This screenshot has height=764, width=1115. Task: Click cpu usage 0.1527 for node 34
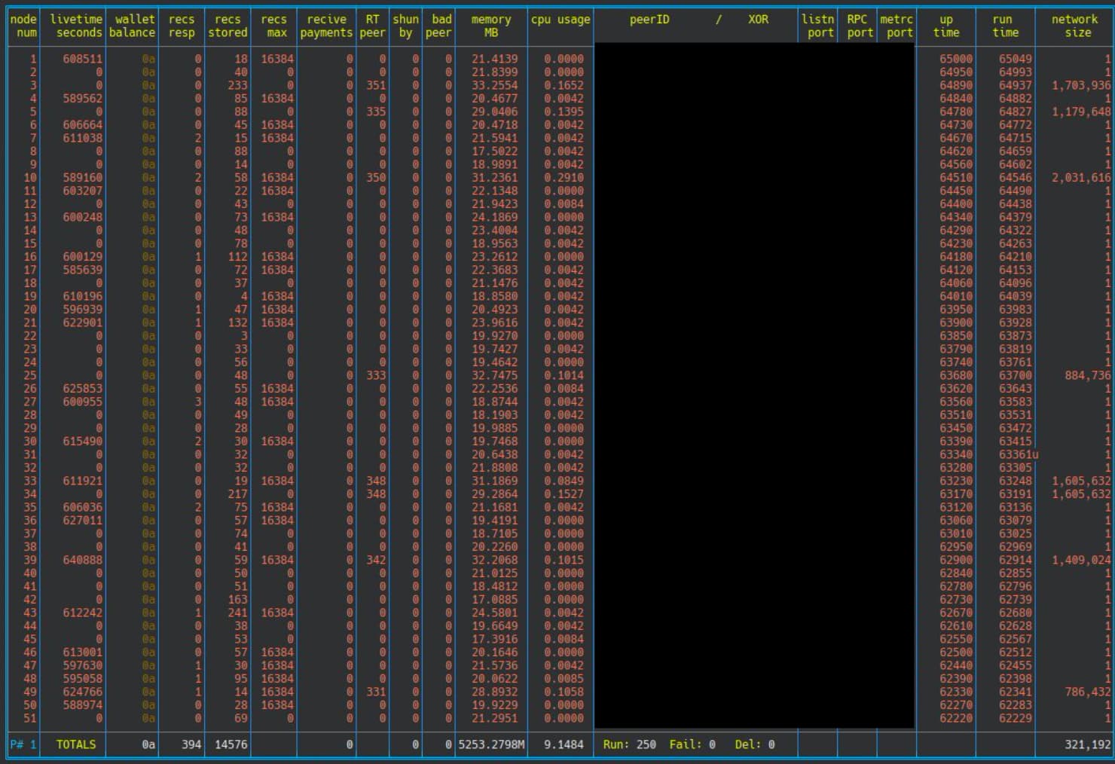point(564,494)
